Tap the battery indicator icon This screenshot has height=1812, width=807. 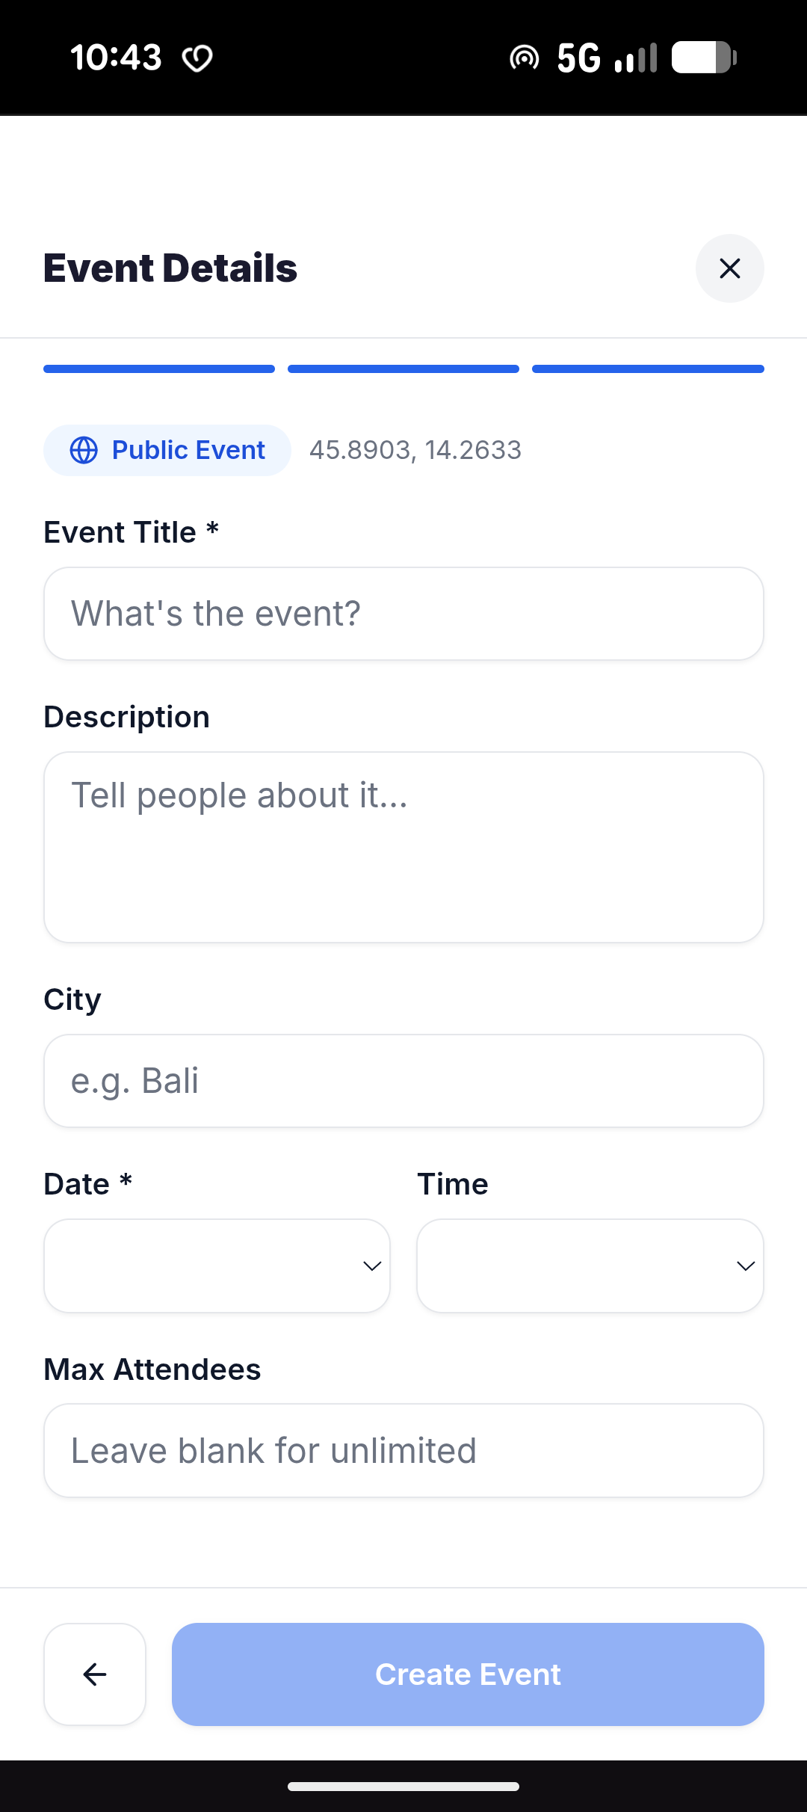click(704, 58)
